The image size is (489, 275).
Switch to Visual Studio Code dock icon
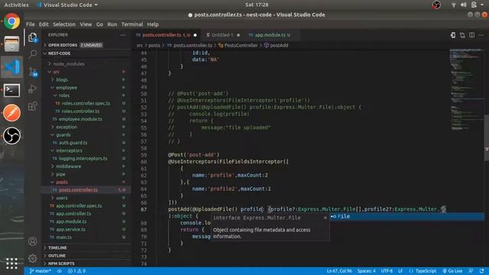tap(12, 67)
